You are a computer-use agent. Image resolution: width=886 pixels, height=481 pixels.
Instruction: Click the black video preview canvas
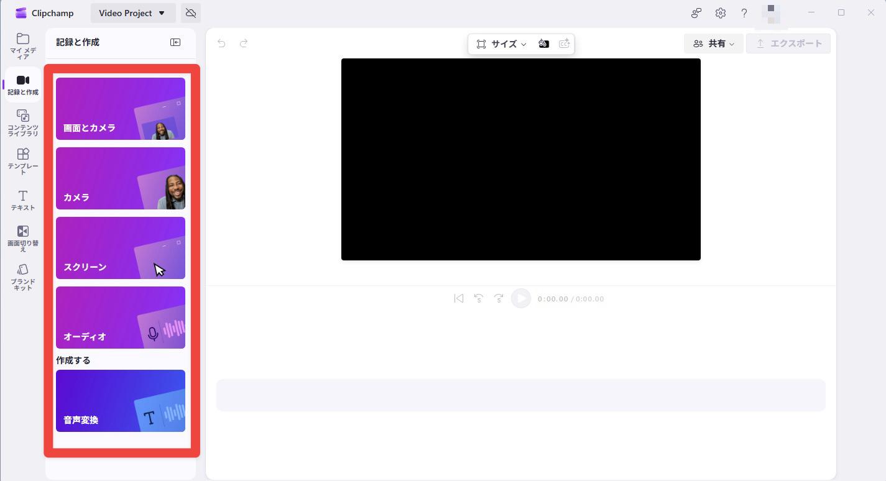click(x=521, y=159)
